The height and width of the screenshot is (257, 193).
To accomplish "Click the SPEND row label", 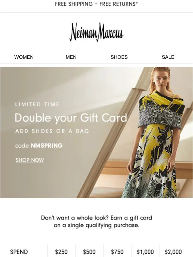I will click(19, 252).
